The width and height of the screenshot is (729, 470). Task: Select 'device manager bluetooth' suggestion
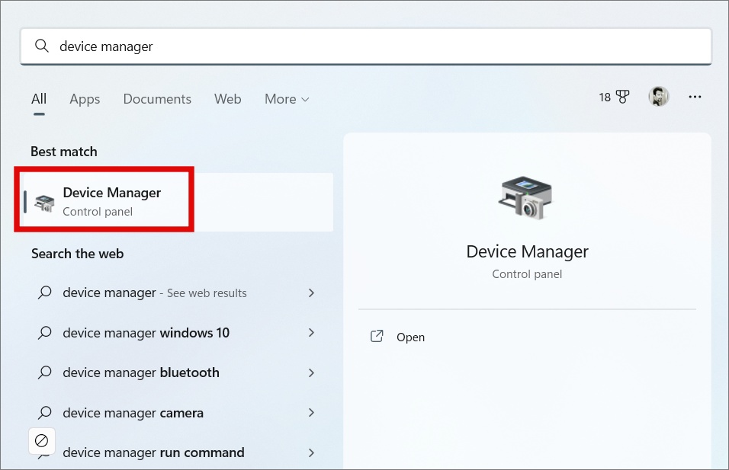click(x=178, y=372)
